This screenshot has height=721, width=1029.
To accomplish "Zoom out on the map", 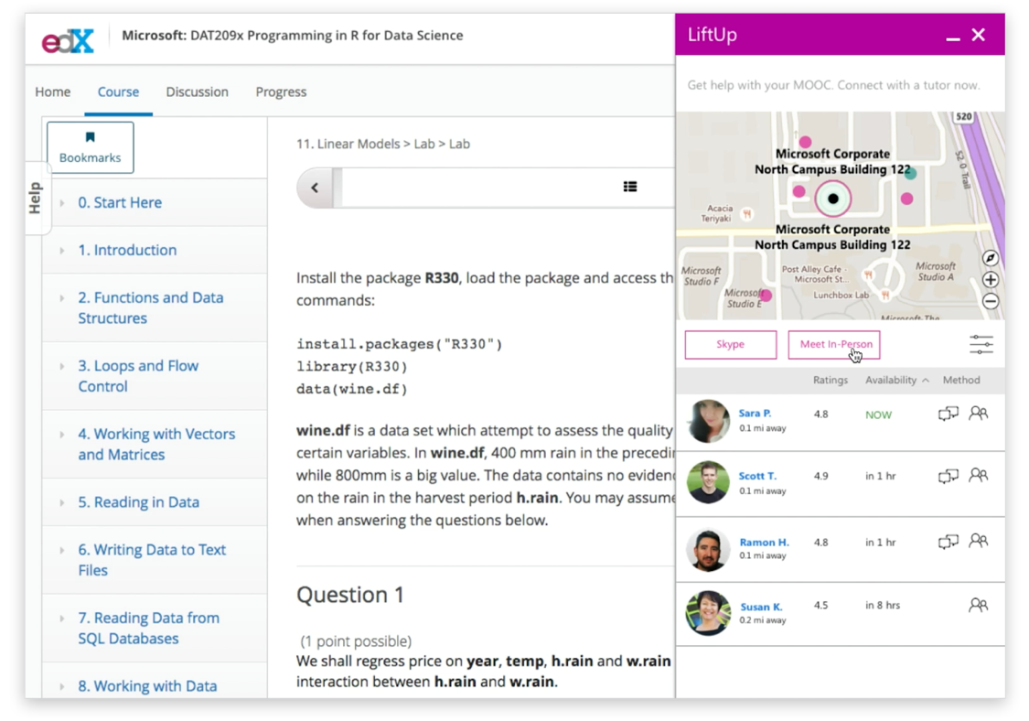I will [991, 301].
